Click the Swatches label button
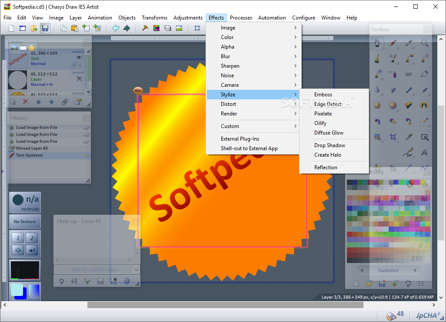Screen dimensions: 446x322 (388, 270)
